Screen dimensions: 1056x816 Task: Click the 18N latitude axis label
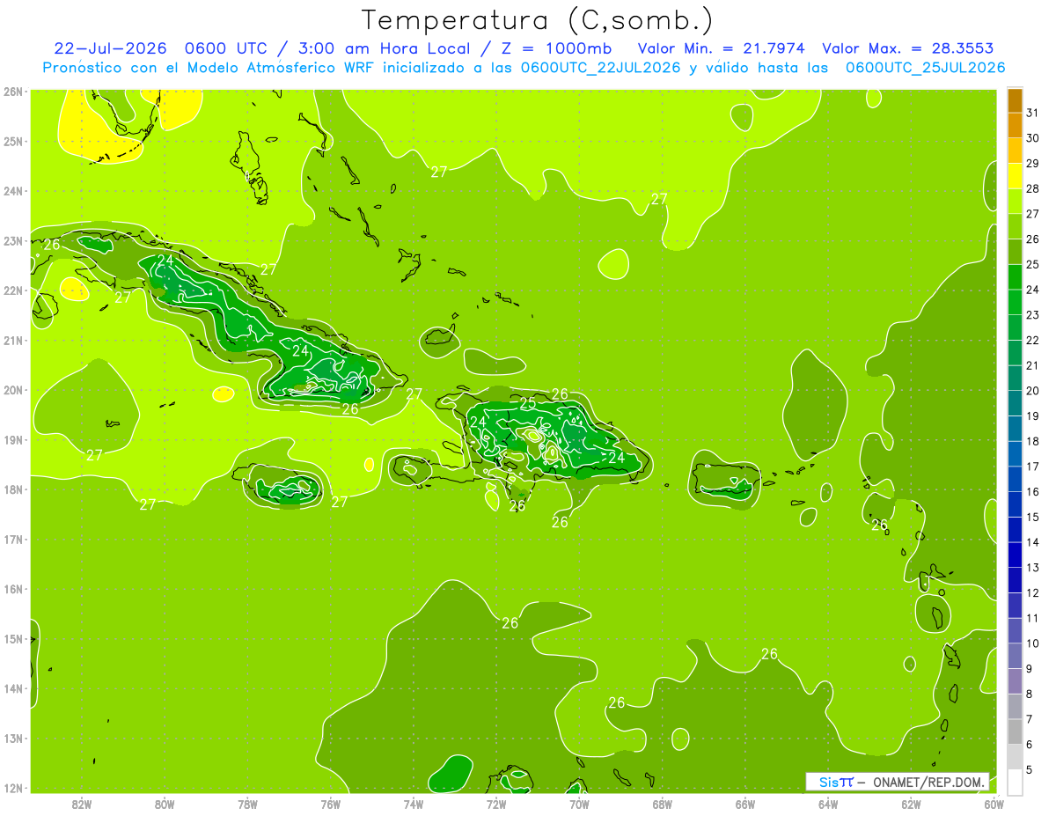coord(13,489)
